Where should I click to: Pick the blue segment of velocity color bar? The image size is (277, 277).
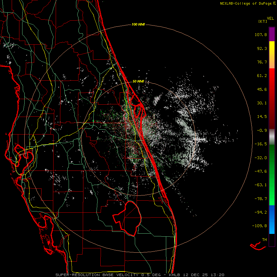click(272, 219)
